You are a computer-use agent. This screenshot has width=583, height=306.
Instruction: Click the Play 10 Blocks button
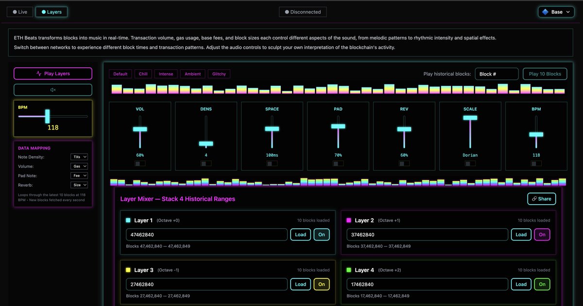tap(545, 74)
